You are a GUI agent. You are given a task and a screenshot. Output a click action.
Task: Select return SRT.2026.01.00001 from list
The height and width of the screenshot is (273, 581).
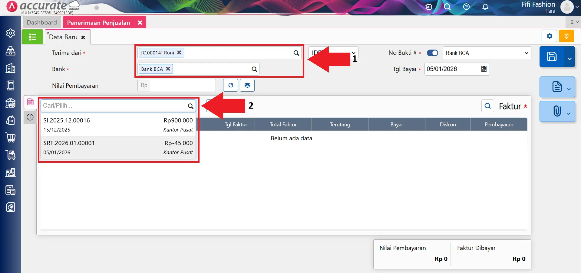118,147
